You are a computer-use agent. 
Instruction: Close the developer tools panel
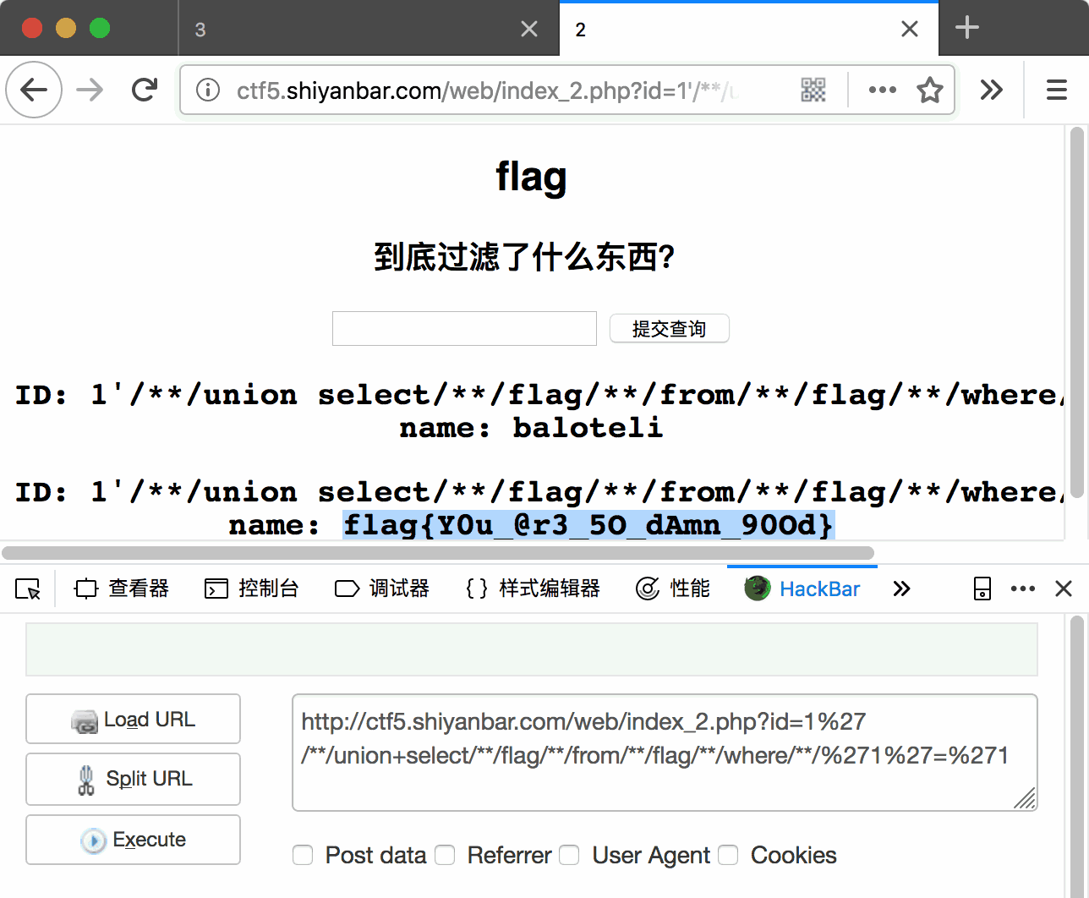[1064, 589]
